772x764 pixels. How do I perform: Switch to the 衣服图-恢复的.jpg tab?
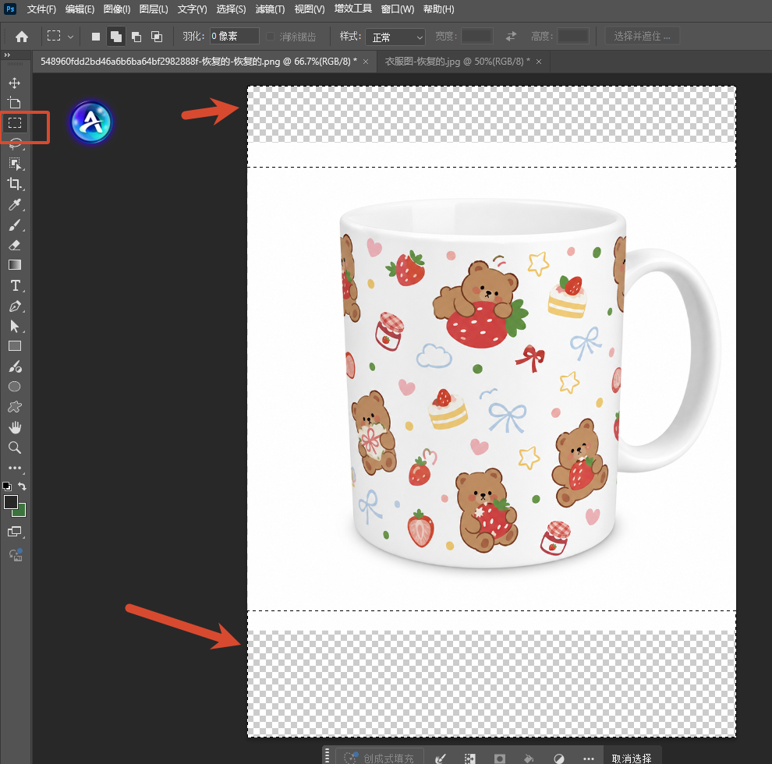(x=458, y=62)
